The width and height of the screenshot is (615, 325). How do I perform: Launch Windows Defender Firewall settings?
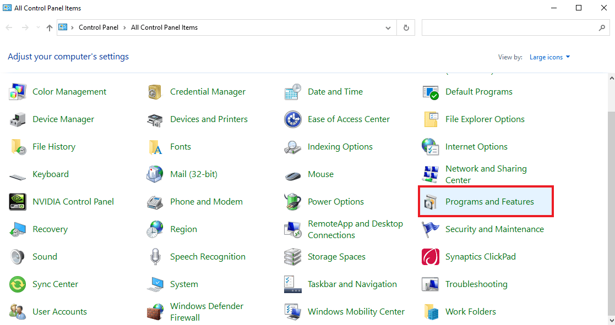tap(207, 311)
